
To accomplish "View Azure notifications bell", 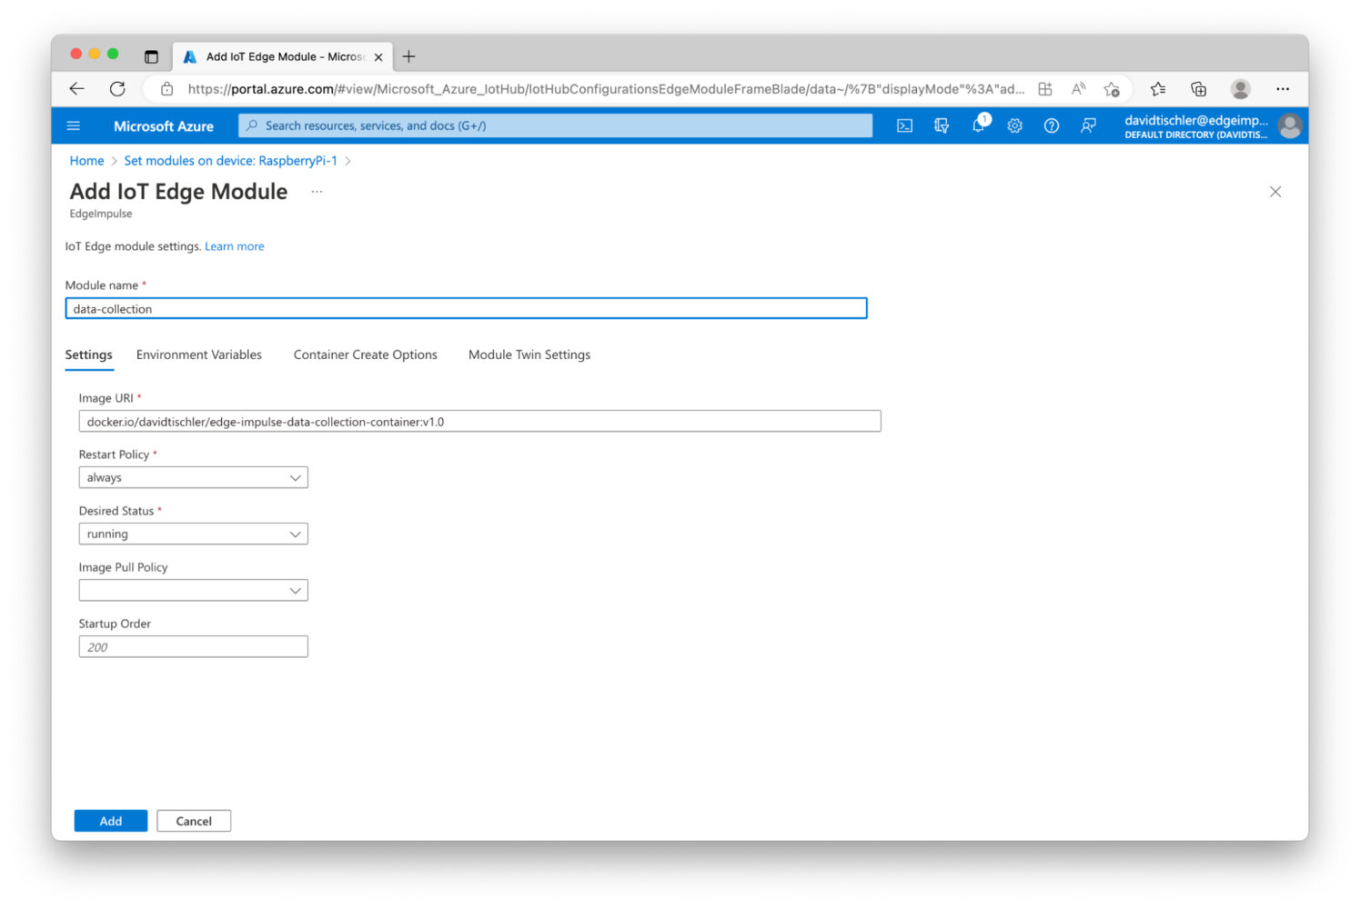I will click(x=979, y=125).
